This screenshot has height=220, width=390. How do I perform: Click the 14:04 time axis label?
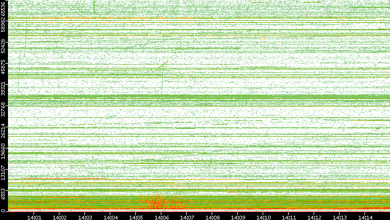click(110, 217)
